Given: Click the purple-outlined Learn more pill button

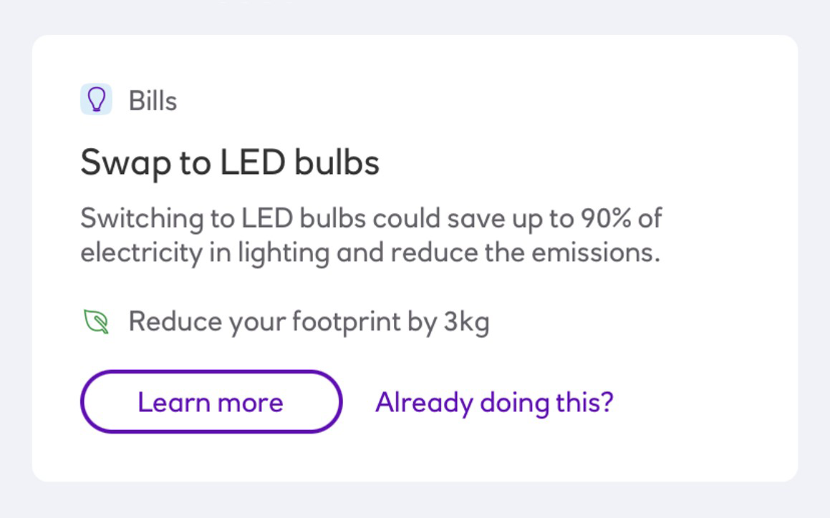Looking at the screenshot, I should click(x=211, y=401).
